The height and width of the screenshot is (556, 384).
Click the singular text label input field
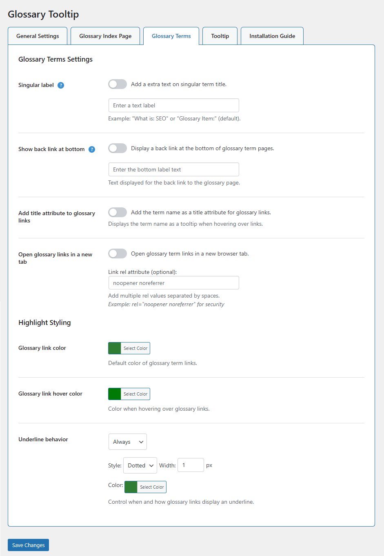173,105
